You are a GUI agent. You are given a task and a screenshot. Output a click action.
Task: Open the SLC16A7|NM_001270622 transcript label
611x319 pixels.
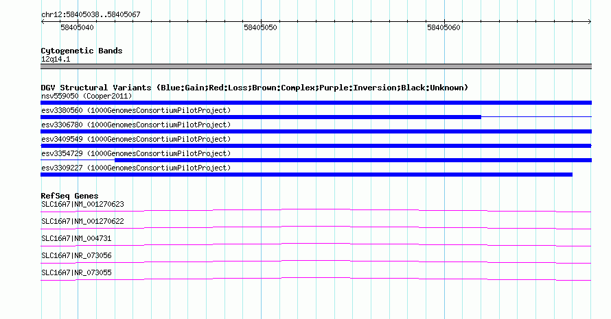coord(82,222)
